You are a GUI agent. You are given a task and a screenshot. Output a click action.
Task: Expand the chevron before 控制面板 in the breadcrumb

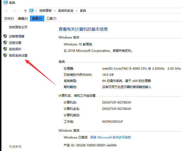37,11
